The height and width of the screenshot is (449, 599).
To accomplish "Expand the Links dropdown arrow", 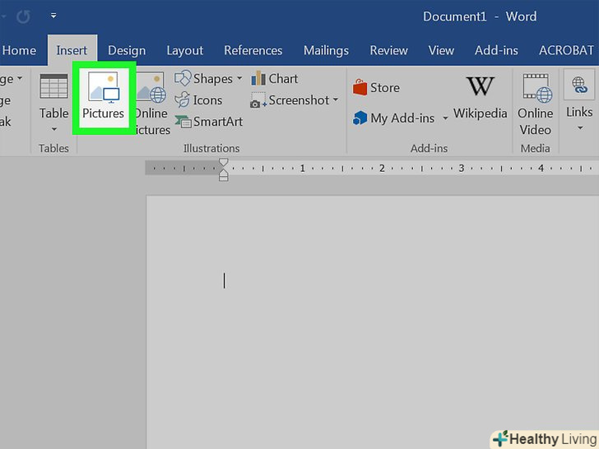I will 580,127.
